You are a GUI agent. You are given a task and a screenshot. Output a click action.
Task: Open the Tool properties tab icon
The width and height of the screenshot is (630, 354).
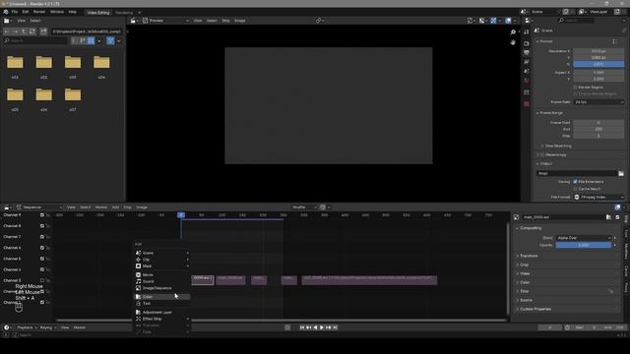pos(527,32)
